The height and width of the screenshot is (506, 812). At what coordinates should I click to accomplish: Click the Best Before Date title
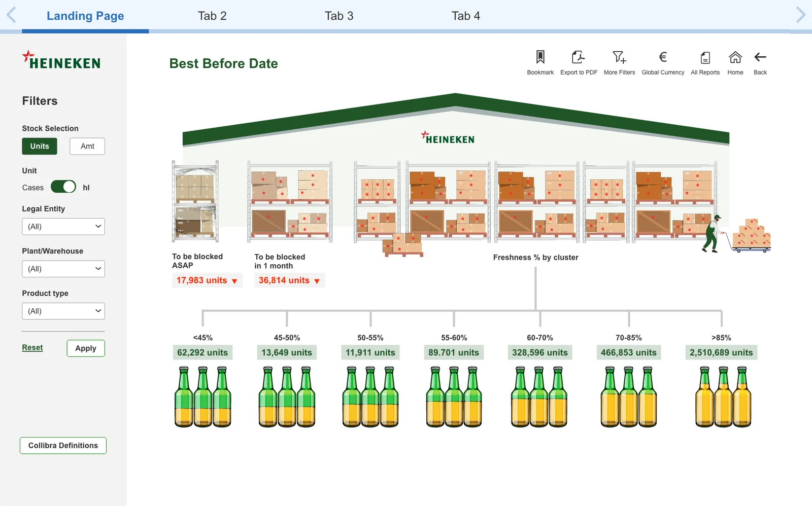(x=224, y=63)
